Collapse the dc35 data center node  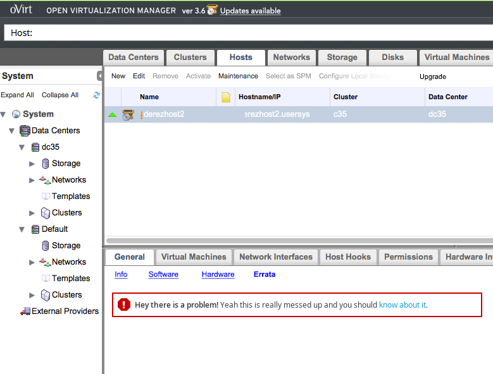click(22, 147)
